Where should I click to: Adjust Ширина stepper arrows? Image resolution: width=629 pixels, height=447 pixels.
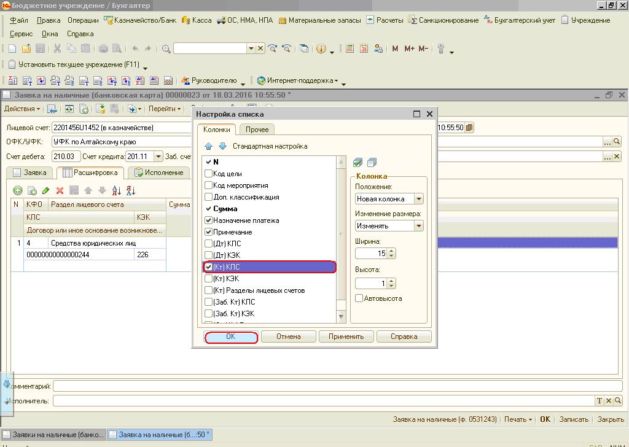391,254
